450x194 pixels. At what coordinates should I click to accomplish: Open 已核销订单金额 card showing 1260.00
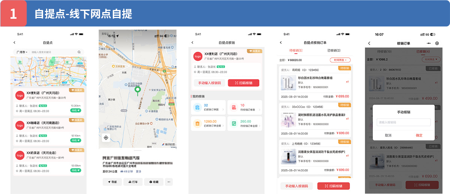point(208,123)
